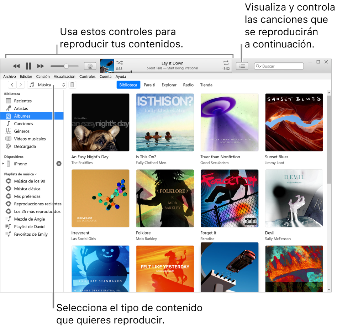Open the Ayuda menu
Viewport: 337px width, 328px height.
(121, 76)
